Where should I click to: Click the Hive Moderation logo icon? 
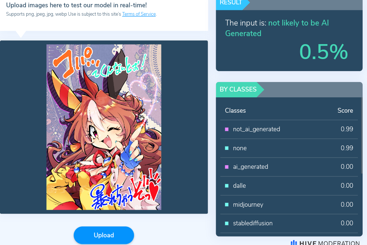(294, 243)
